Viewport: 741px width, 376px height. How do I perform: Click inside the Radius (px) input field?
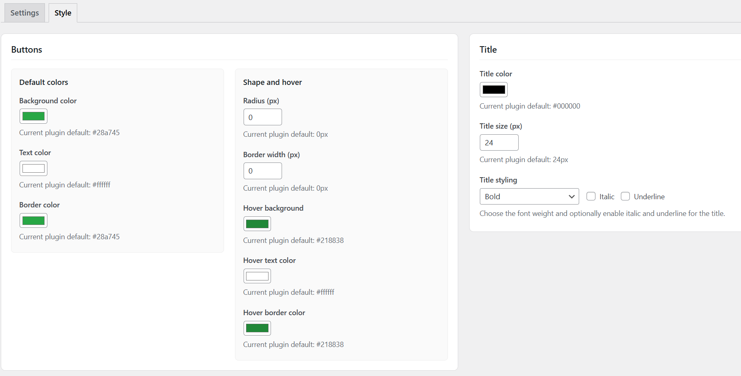coord(262,117)
